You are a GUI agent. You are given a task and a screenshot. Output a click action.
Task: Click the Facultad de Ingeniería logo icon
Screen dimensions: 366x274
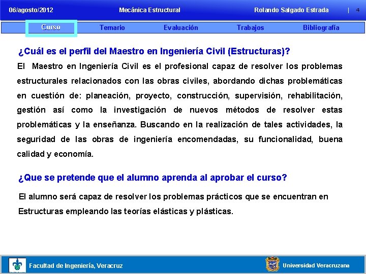point(17,265)
